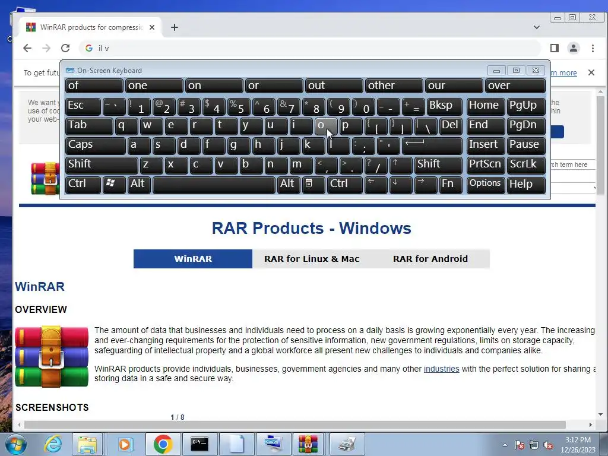Switch to On-Screen Keyboard taskbar icon
This screenshot has width=608, height=456.
coord(273,444)
